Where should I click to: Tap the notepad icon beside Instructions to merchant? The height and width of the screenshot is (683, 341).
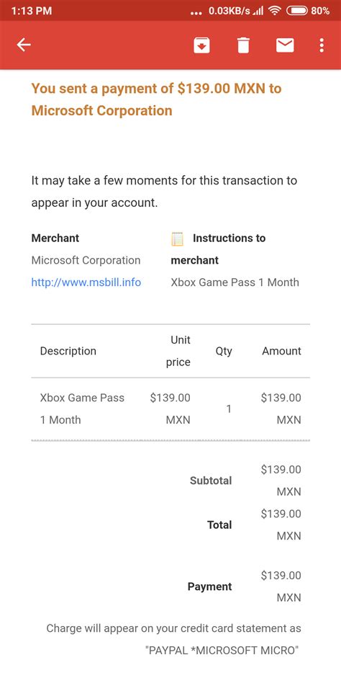coord(177,238)
